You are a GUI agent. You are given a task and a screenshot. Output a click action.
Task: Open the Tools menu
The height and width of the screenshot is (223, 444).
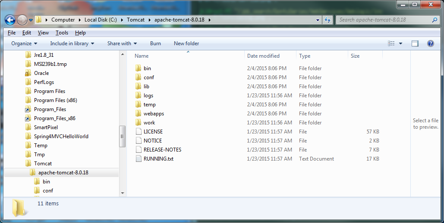pos(62,33)
